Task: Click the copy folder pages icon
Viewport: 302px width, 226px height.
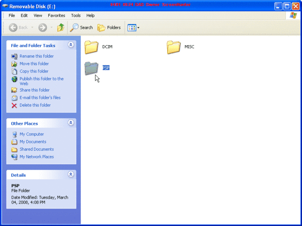Action: (x=14, y=71)
